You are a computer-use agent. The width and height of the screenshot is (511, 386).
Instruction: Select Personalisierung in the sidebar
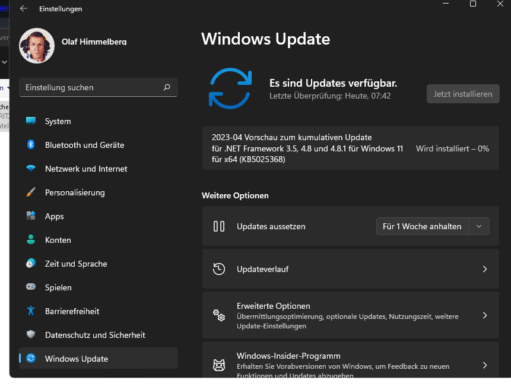(99, 192)
